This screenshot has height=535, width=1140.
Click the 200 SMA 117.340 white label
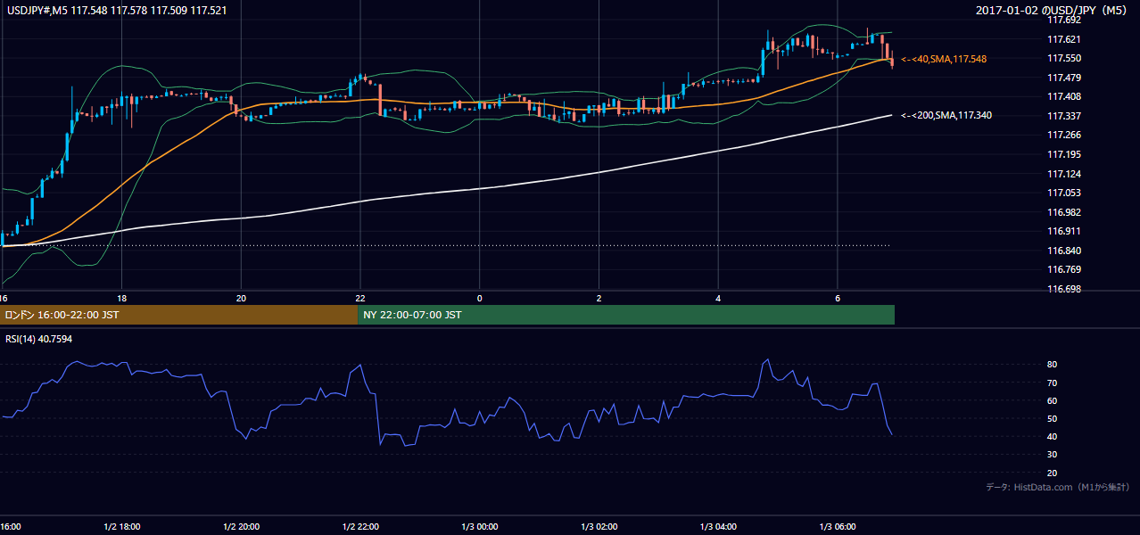[x=946, y=115]
